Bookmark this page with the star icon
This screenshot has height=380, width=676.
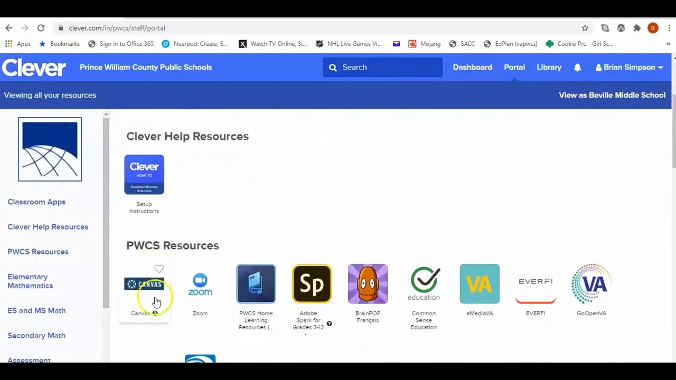[x=585, y=28]
